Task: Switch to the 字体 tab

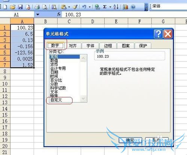Action: coord(91,46)
